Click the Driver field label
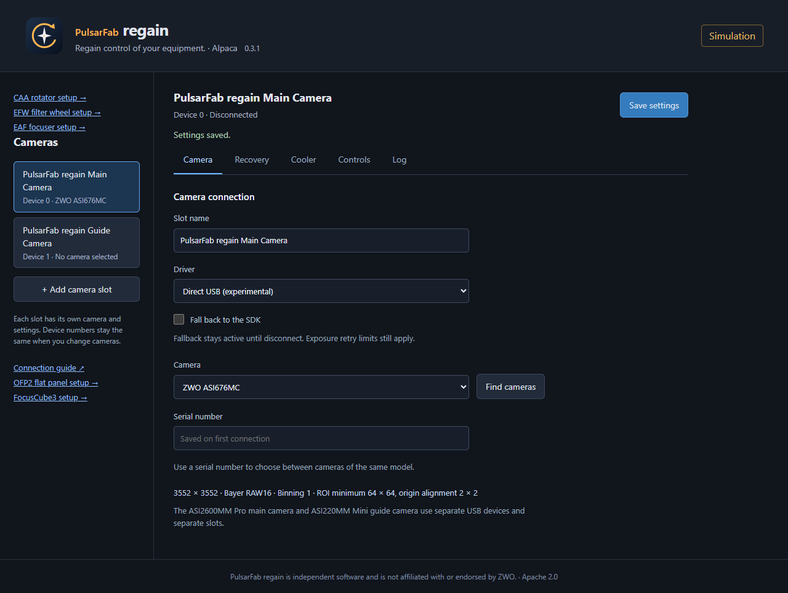788x593 pixels. click(x=184, y=269)
